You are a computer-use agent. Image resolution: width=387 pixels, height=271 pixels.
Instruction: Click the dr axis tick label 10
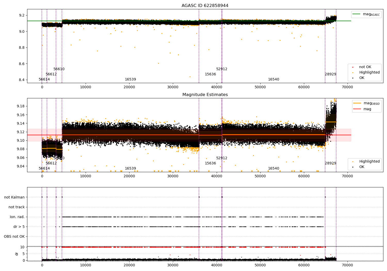(x=22, y=247)
